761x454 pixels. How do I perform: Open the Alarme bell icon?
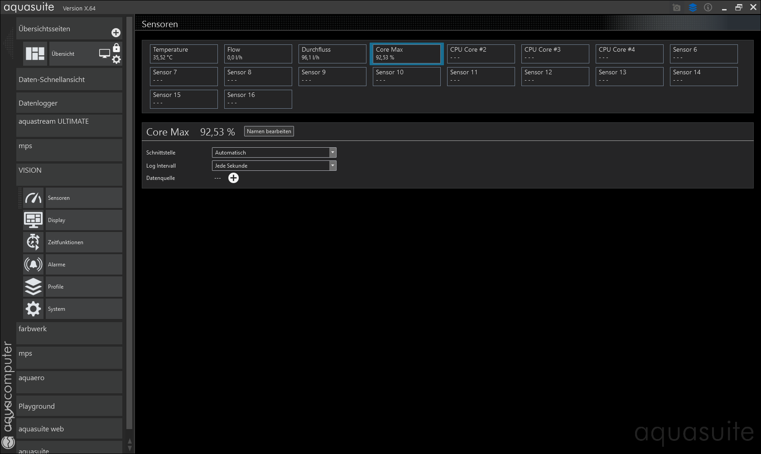pos(33,265)
